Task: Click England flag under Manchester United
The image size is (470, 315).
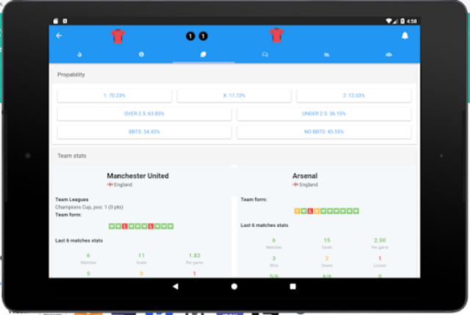Action: point(109,184)
